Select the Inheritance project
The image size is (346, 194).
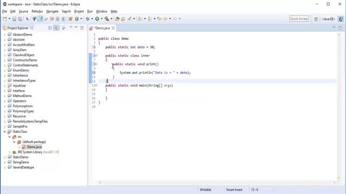(x=21, y=75)
